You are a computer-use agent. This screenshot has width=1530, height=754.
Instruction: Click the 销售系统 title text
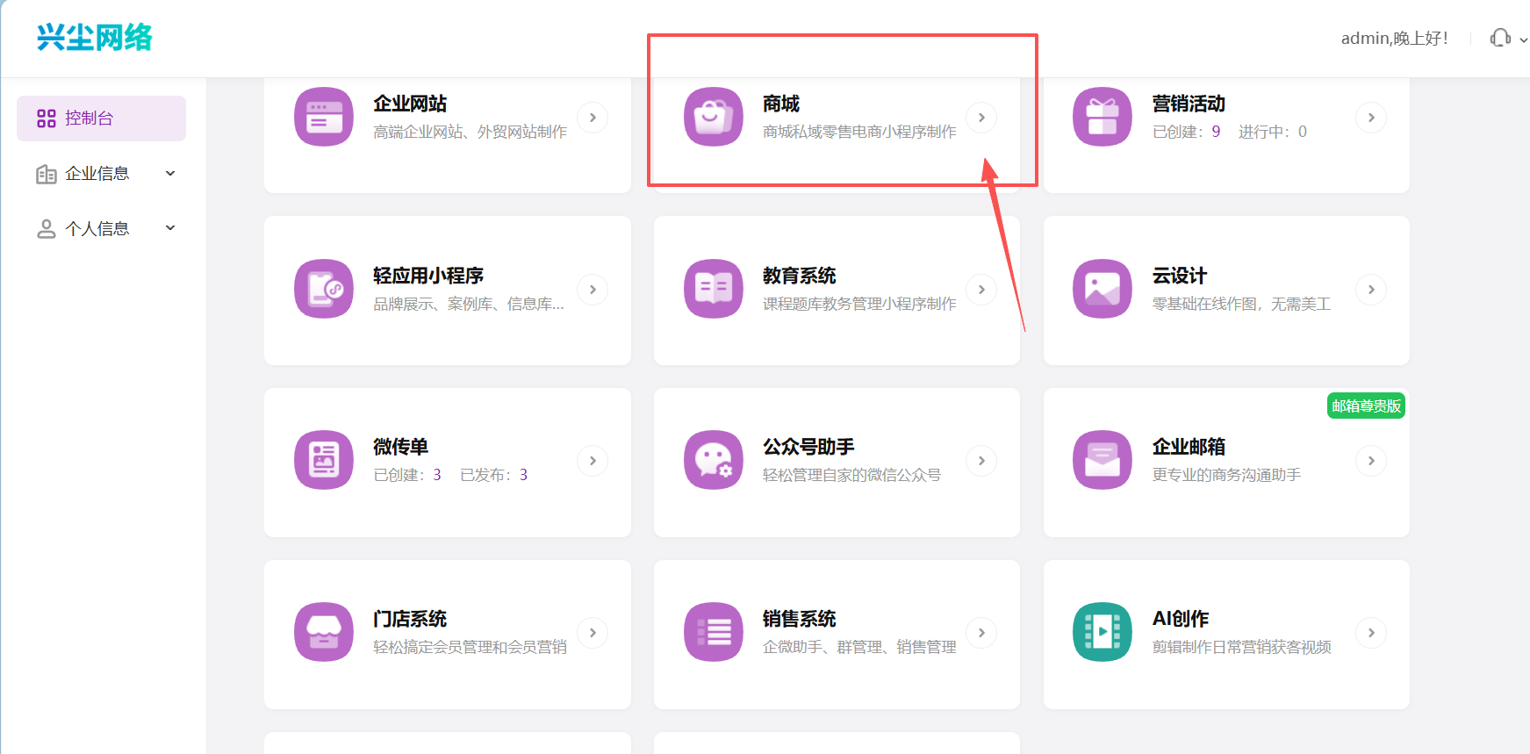[800, 619]
